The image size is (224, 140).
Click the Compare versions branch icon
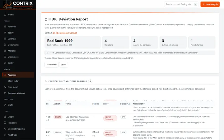click(5, 93)
